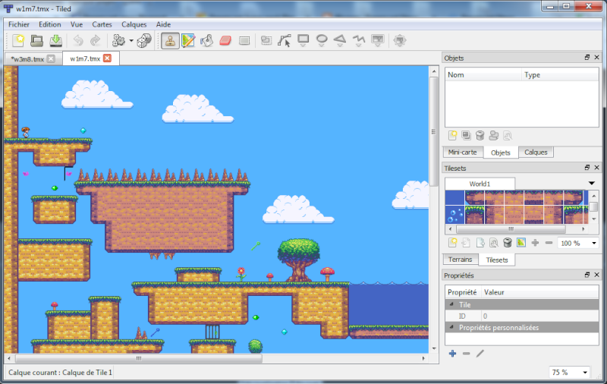Add tiles plus icon in Tilesets panel
Viewport: 607px width, 384px height.
tap(535, 243)
